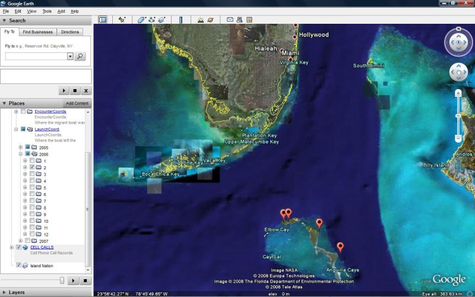The width and height of the screenshot is (475, 297).
Task: Click the red placemark east of Elbow Cay
Action: point(319,223)
